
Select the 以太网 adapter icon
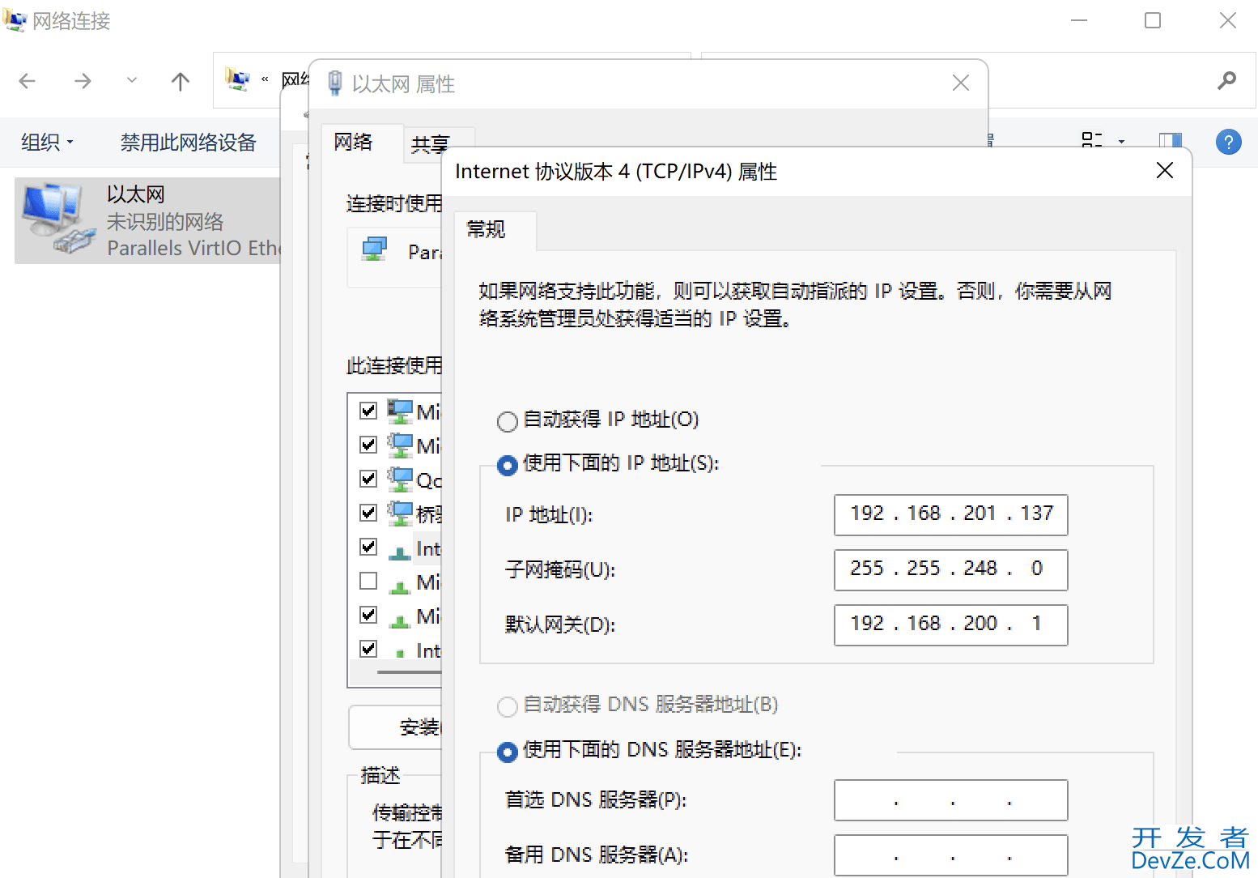(58, 219)
